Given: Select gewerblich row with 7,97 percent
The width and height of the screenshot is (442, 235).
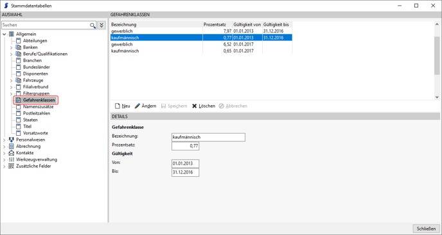Looking at the screenshot, I should [201, 31].
